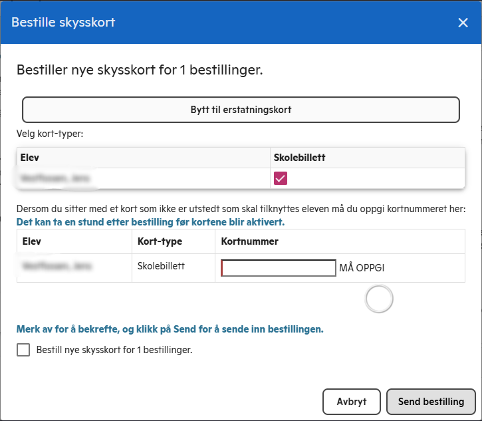Select the blurred student name in the Kortnummer table
Screen dimensions: 482x421
click(57, 265)
